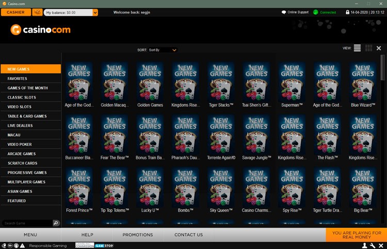Open the Help section
387x249 pixels.
pyautogui.click(x=87, y=235)
